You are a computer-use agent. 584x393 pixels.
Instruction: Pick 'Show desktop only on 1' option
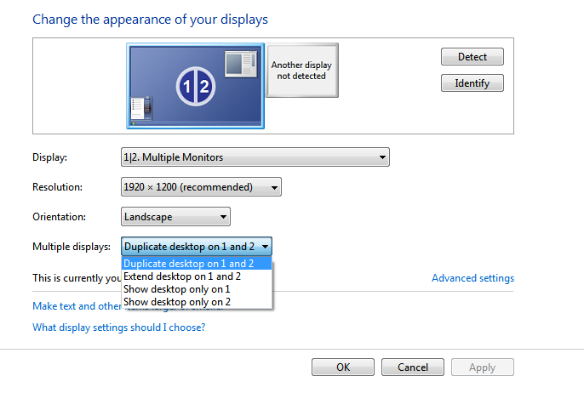coord(176,289)
